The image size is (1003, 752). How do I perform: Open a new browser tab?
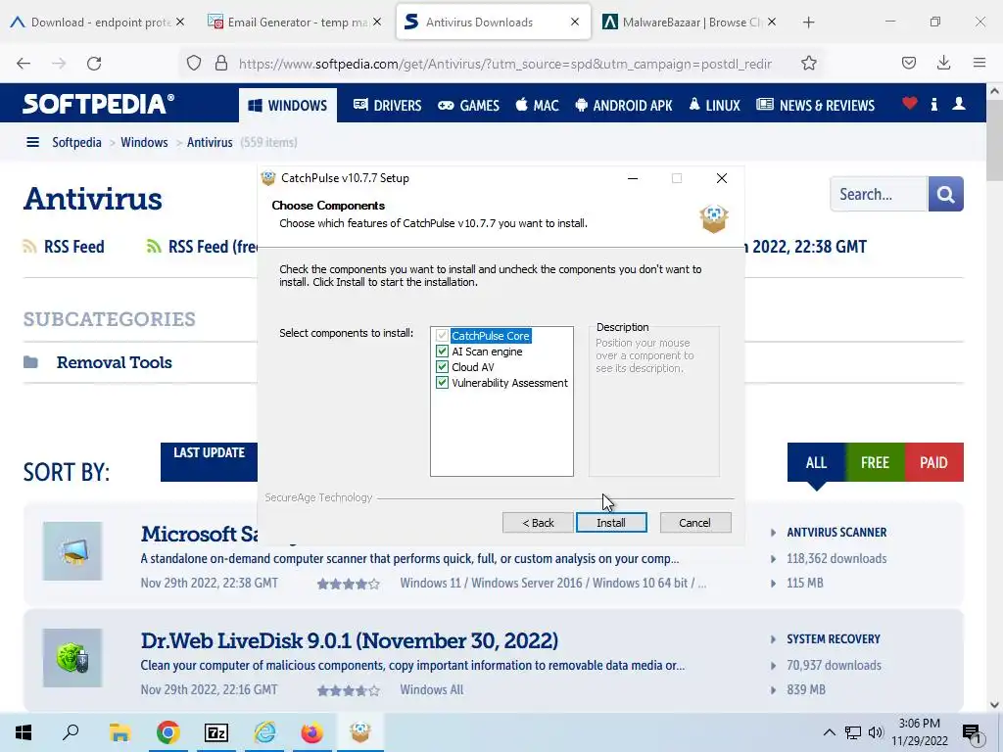[x=808, y=23]
